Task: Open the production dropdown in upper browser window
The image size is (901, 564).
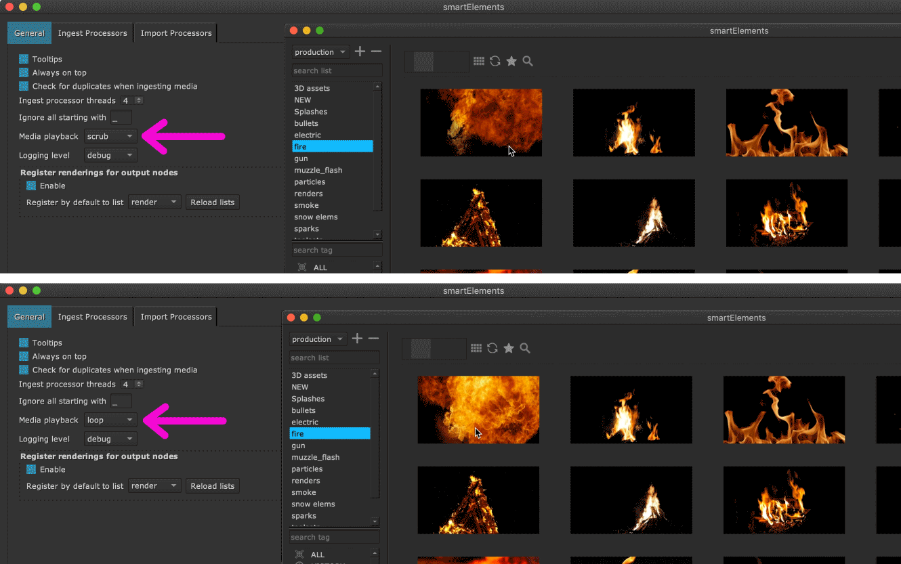Action: point(320,52)
